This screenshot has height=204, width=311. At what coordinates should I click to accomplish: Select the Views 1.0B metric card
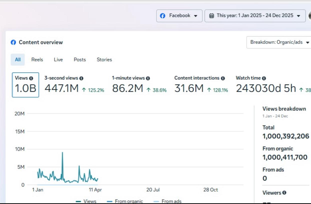pyautogui.click(x=26, y=85)
